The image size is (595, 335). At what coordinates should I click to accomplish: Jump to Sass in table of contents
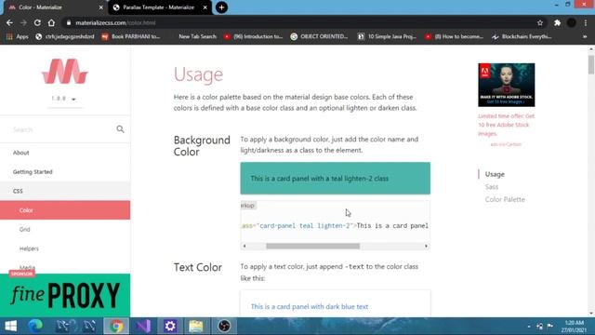pyautogui.click(x=492, y=187)
